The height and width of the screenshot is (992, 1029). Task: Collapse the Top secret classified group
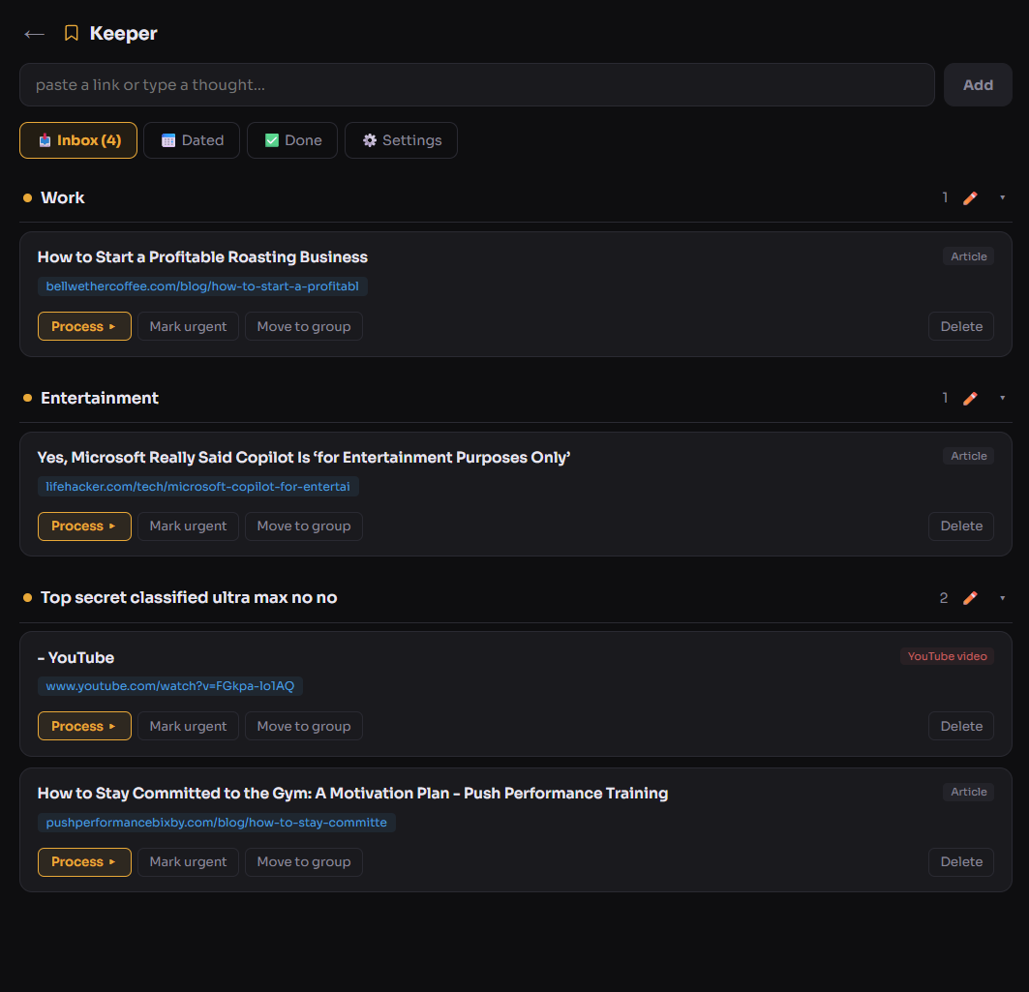coord(1002,598)
